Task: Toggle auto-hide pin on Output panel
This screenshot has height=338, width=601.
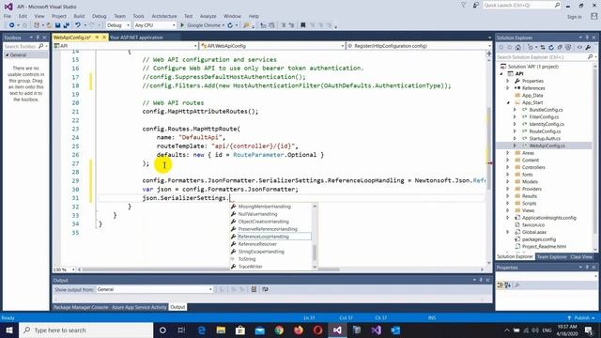Action: [x=481, y=280]
